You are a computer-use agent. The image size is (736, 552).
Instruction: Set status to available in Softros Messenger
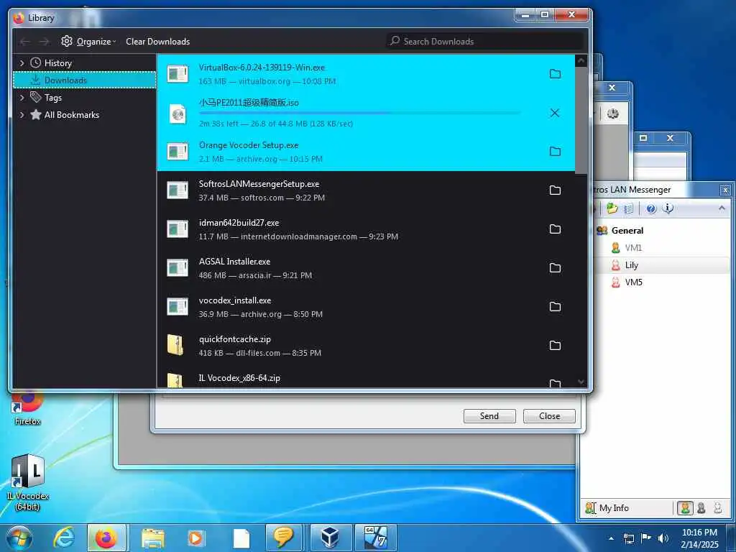coord(685,508)
